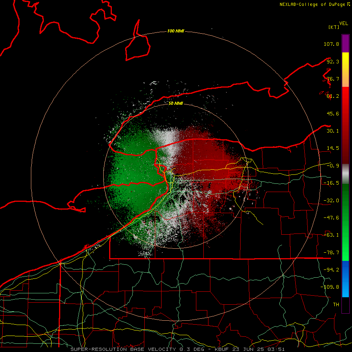Click the 14.5 velocity scale value

click(x=333, y=148)
